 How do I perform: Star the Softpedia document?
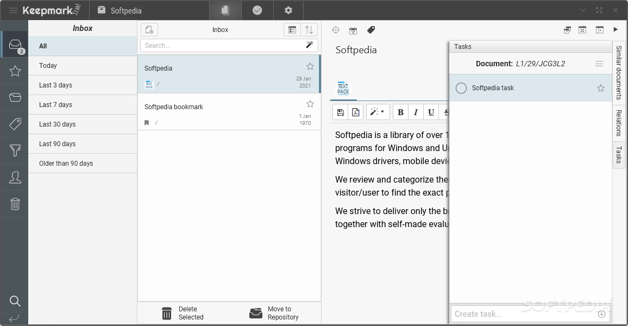click(310, 66)
